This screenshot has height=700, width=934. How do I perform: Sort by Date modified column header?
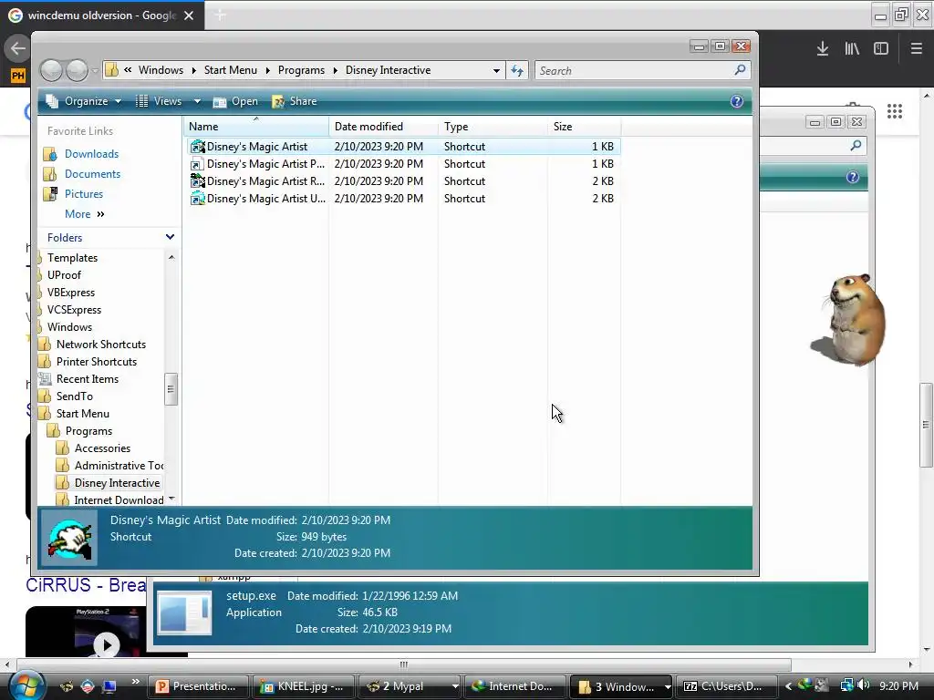[x=384, y=126]
